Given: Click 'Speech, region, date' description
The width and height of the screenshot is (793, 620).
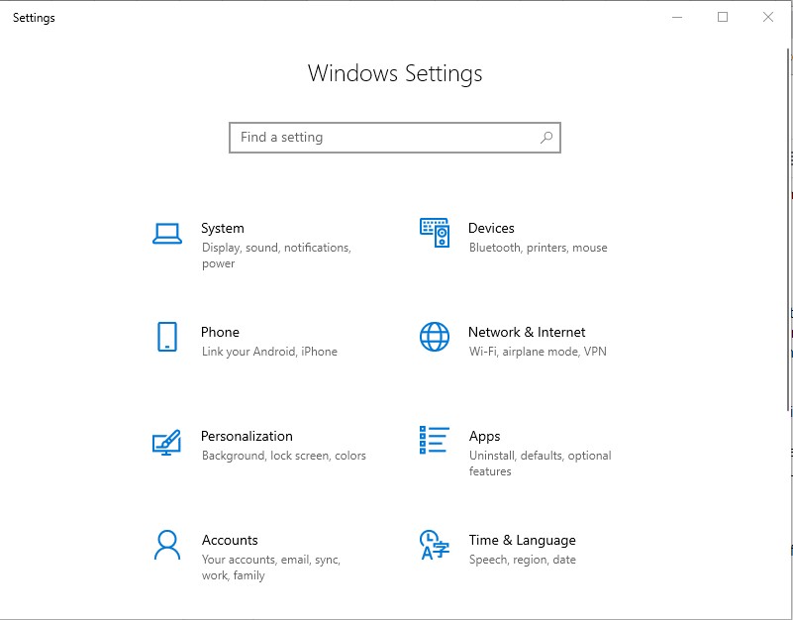Looking at the screenshot, I should point(523,560).
